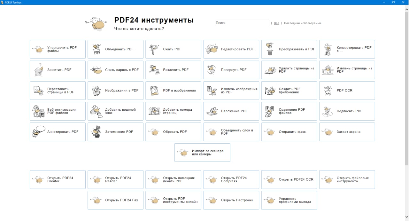The image size is (409, 221).
Task: Open Открыть Настройки tile
Action: tap(231, 200)
